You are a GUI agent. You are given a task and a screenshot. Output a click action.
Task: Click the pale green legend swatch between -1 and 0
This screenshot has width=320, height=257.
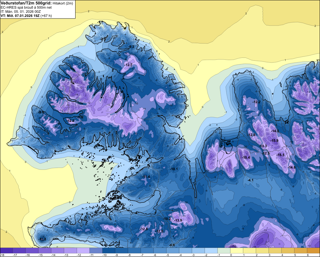pos(224,251)
